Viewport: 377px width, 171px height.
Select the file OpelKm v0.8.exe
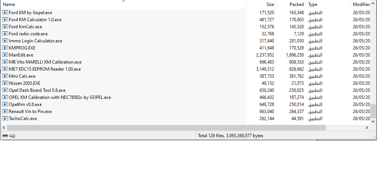point(26,104)
